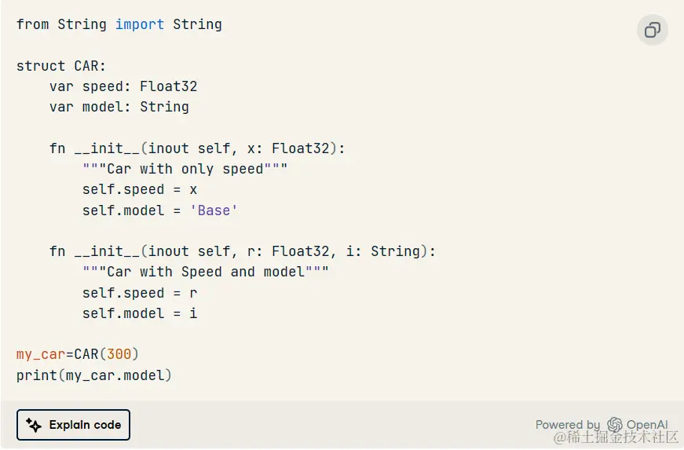This screenshot has height=450, width=684.
Task: Place cursor on var speed: Float32 line
Action: 123,86
